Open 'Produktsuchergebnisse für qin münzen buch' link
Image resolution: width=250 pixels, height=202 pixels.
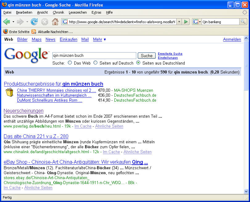coord(54,84)
